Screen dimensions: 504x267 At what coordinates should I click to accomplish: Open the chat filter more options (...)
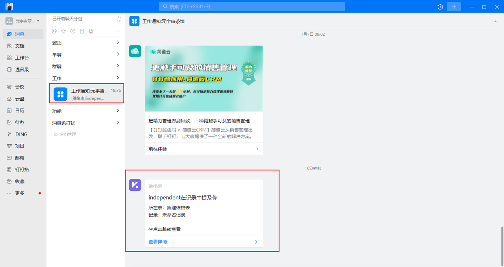(119, 31)
